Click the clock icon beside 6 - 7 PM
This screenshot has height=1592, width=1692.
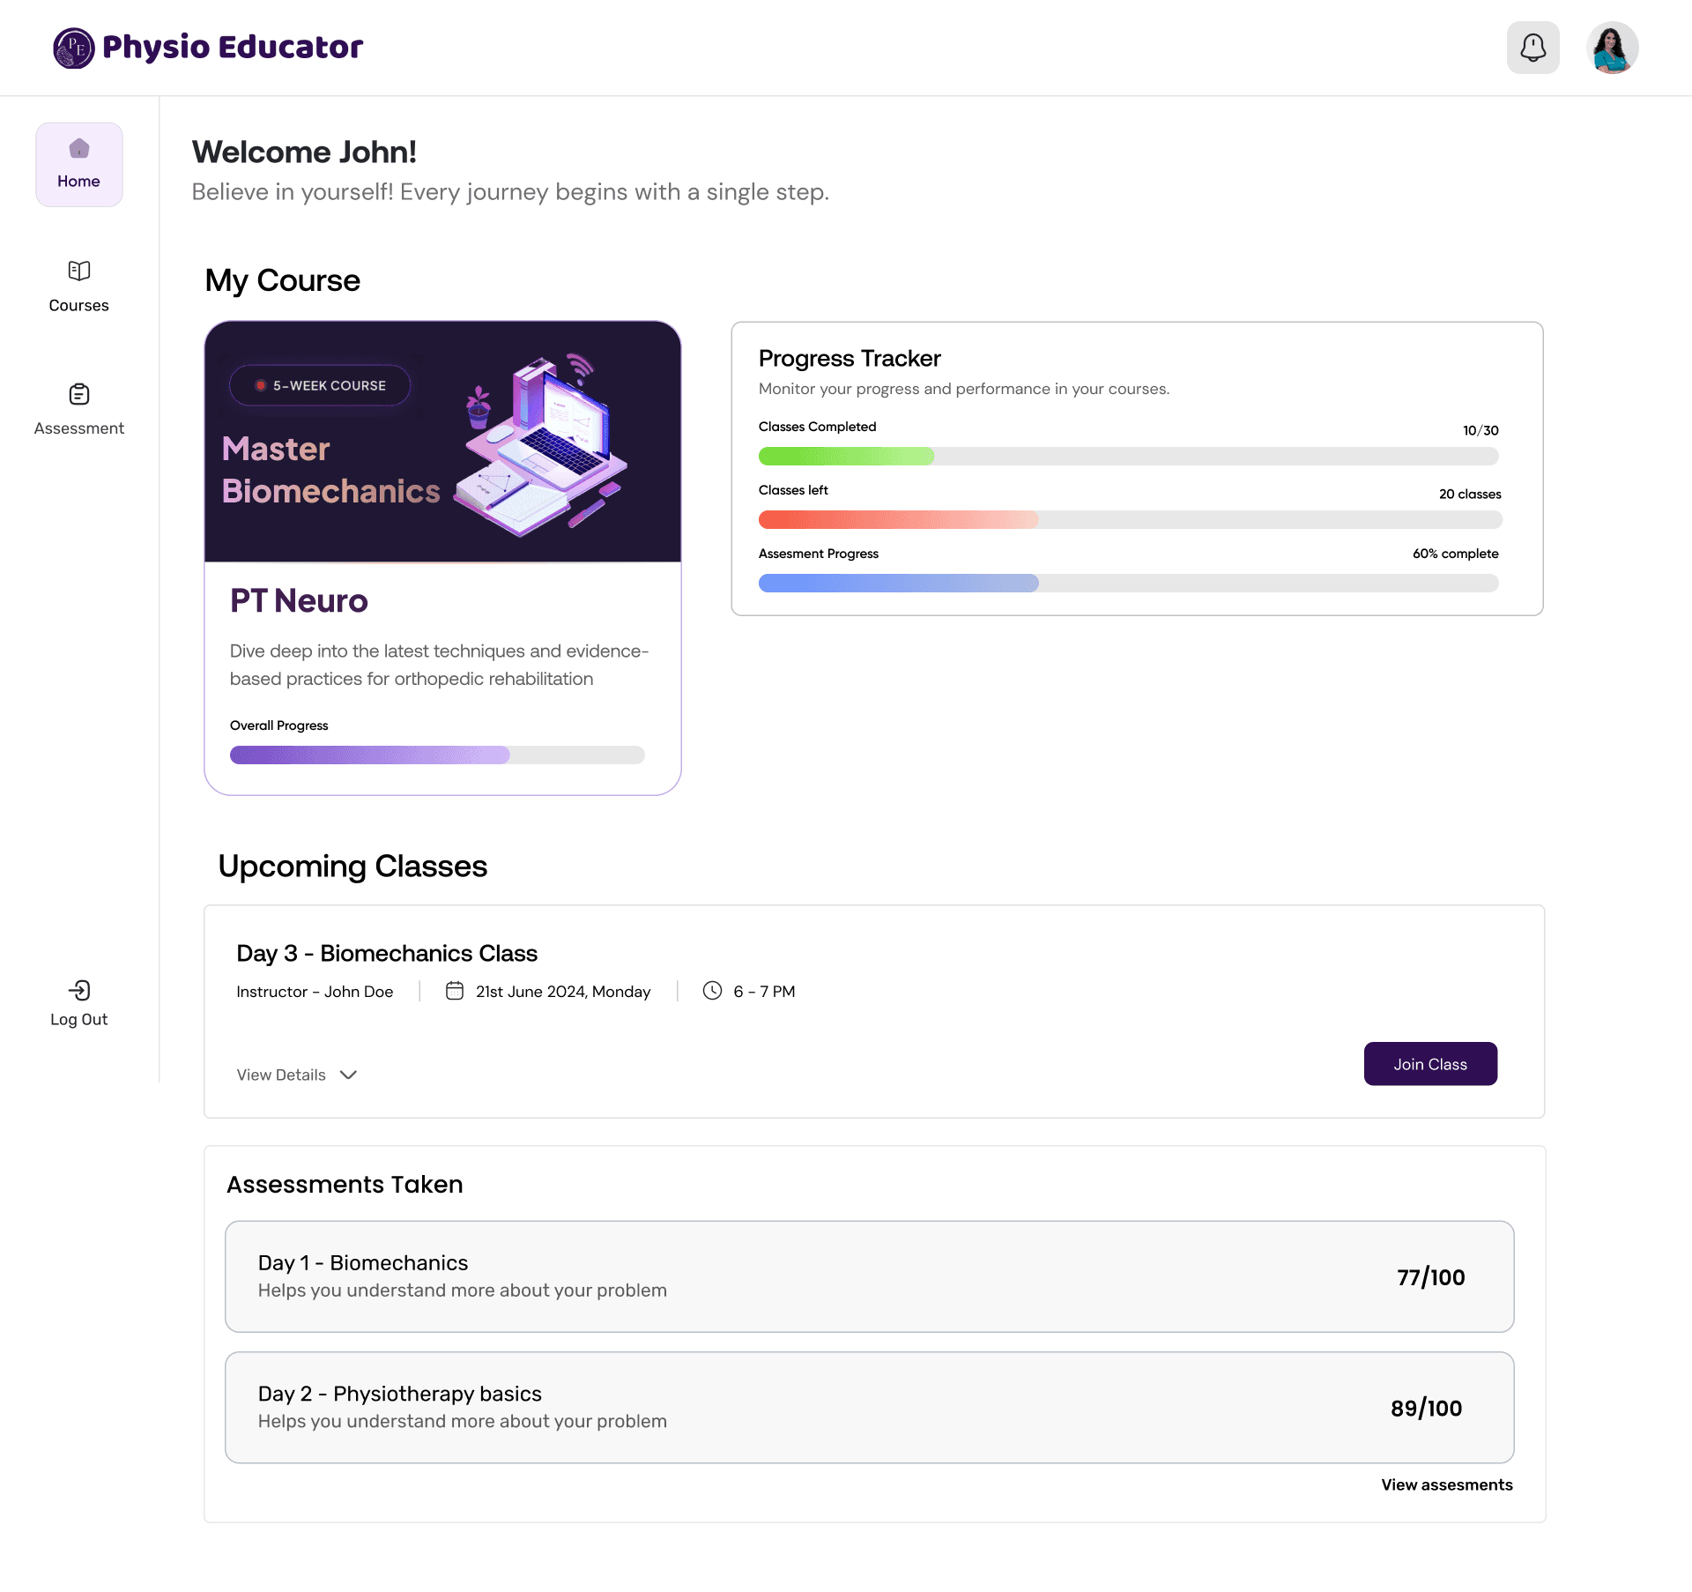pos(712,991)
